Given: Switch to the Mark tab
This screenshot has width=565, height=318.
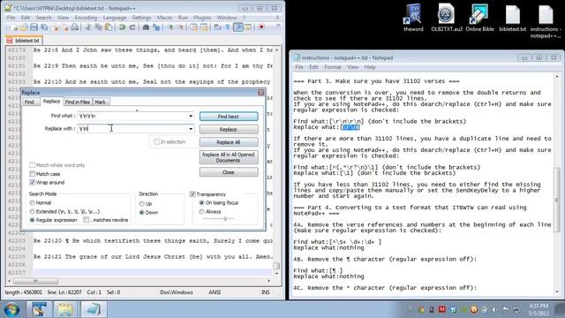Looking at the screenshot, I should click(100, 102).
